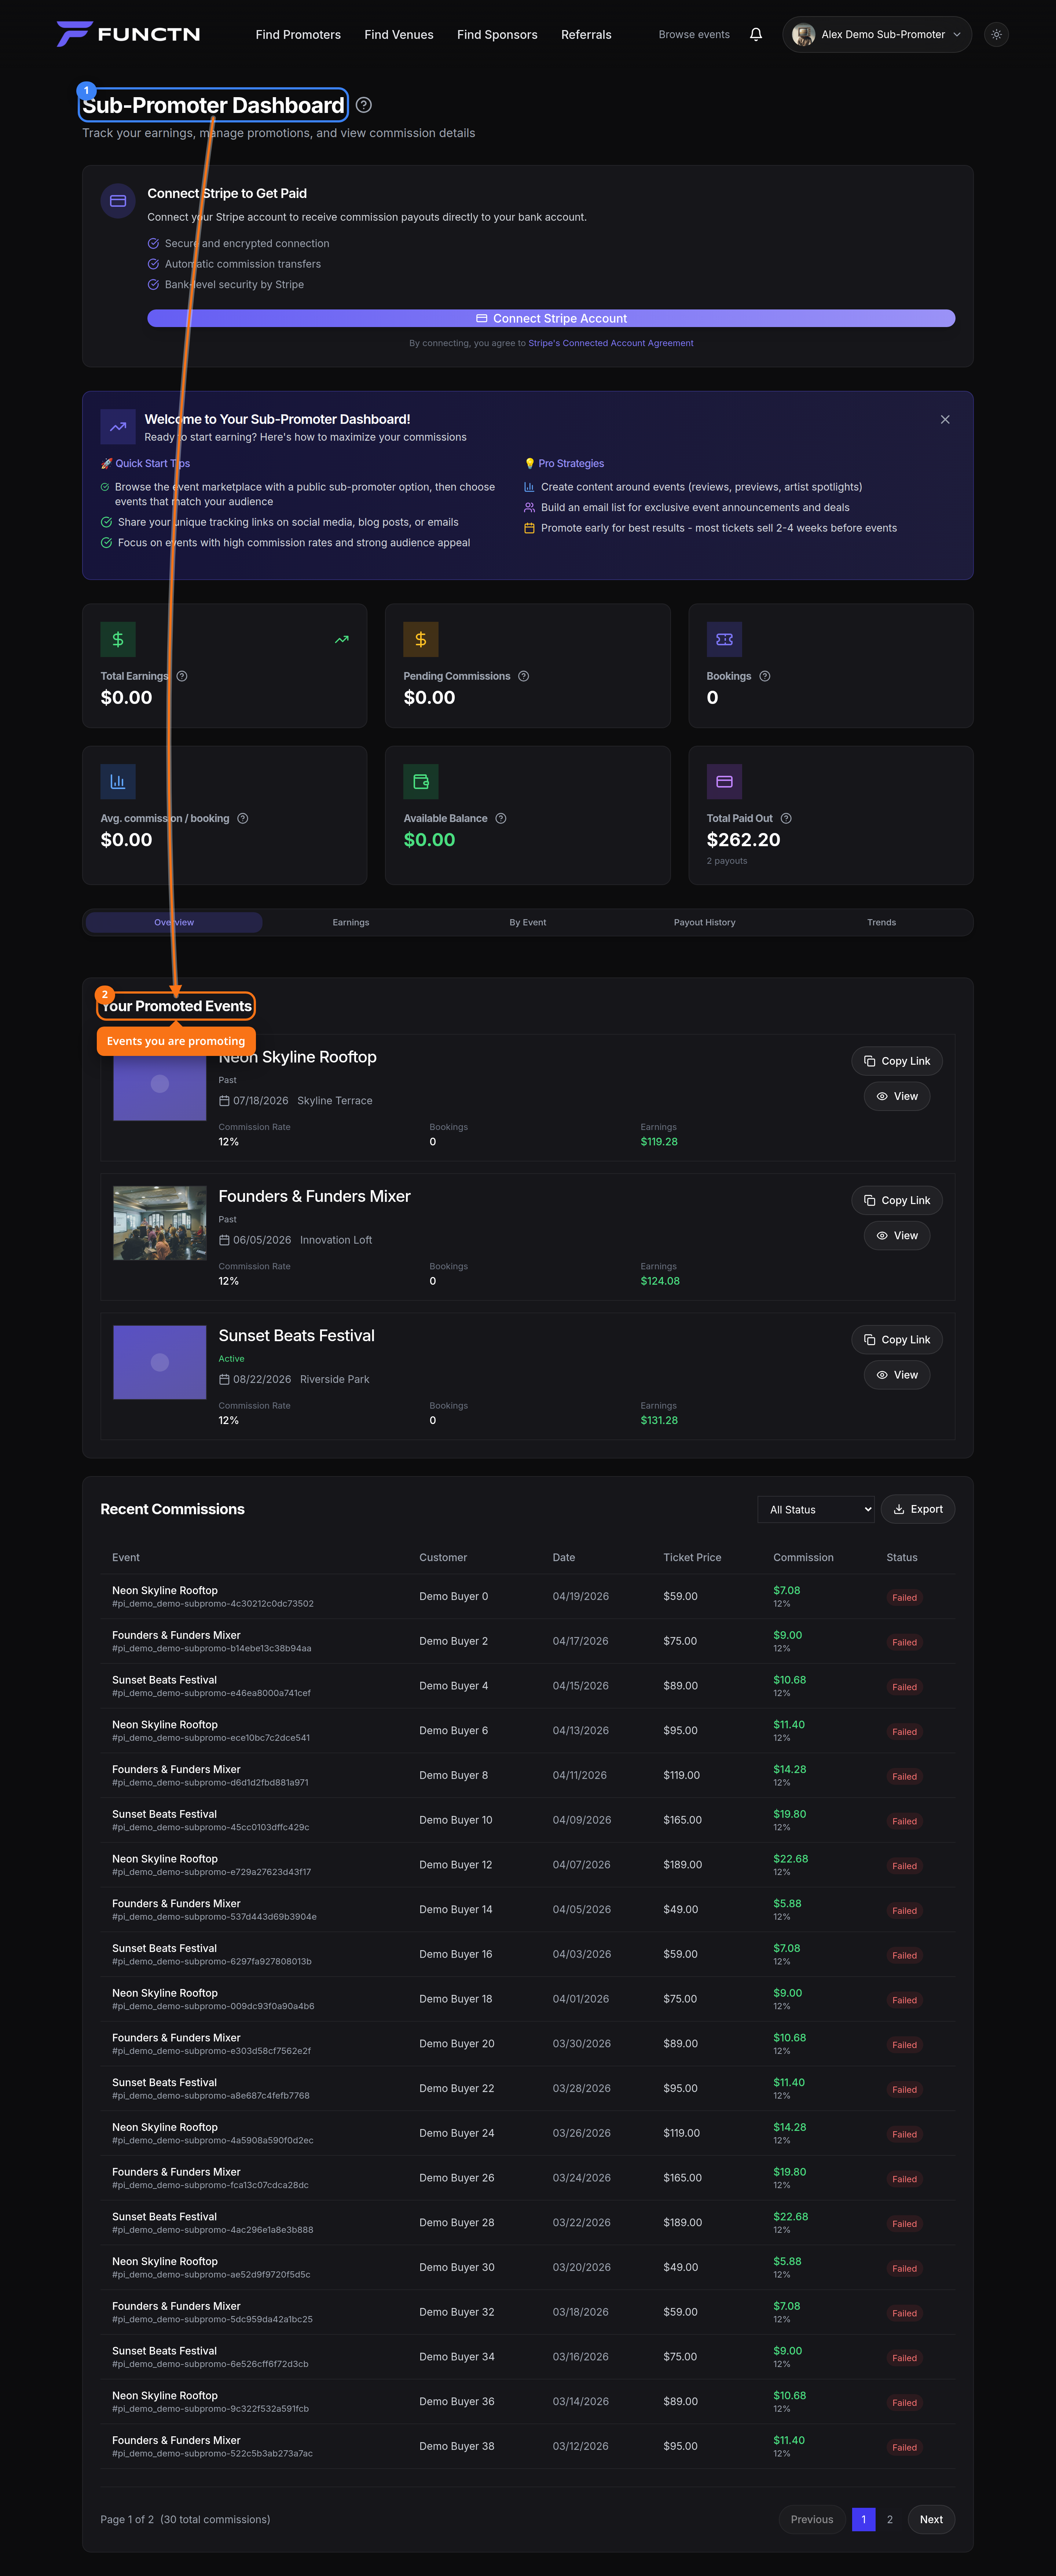This screenshot has width=1056, height=2576.
Task: Go to the Next page of commissions
Action: point(931,2519)
